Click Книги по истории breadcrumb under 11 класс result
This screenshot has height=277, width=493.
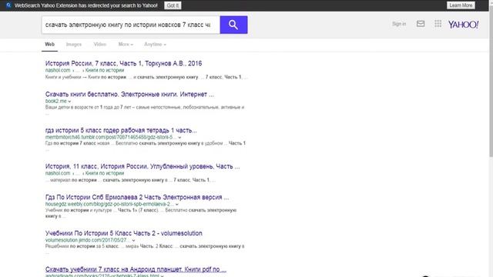pyautogui.click(x=105, y=173)
